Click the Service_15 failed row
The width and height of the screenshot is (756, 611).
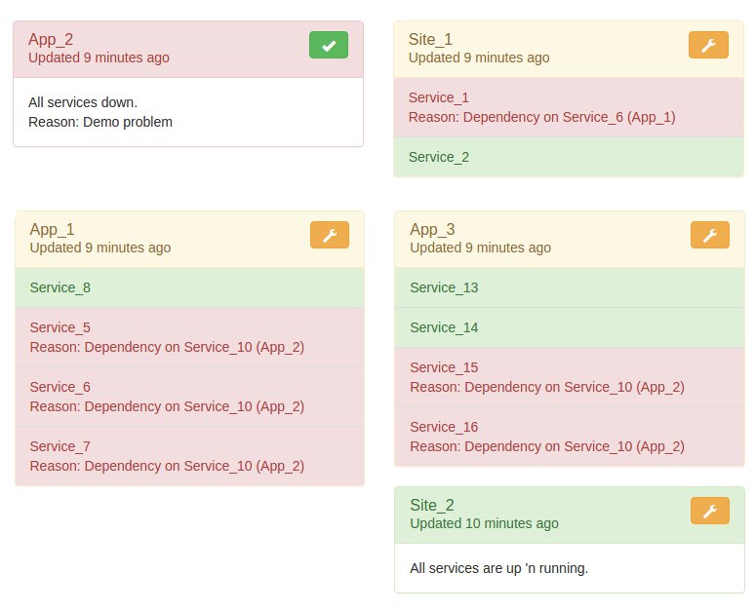pos(570,377)
